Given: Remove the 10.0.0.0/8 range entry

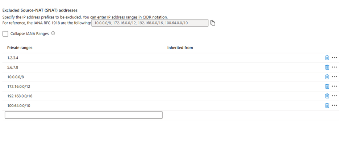Looking at the screenshot, I should [x=327, y=77].
